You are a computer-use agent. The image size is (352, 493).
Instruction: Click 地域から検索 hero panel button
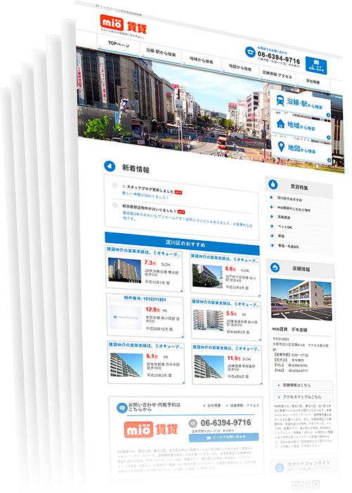point(301,127)
